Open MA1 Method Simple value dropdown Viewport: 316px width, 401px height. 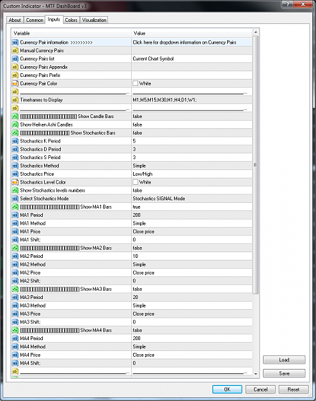[x=192, y=223]
